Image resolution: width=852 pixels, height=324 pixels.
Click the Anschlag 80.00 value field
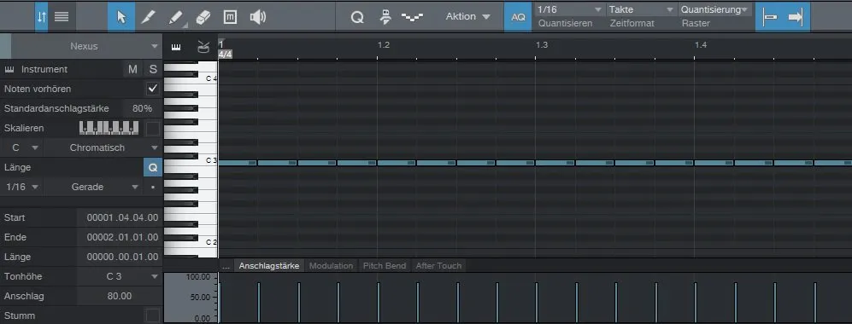120,296
